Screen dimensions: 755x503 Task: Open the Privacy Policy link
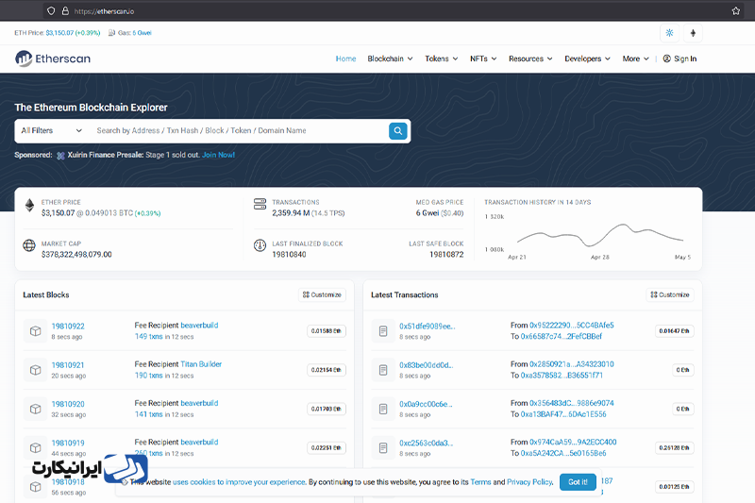click(x=529, y=482)
